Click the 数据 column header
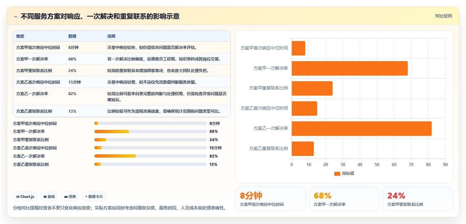 (72, 36)
